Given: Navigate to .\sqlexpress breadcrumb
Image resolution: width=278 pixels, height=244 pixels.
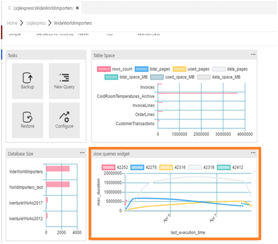Looking at the screenshot, I should pyautogui.click(x=35, y=23).
